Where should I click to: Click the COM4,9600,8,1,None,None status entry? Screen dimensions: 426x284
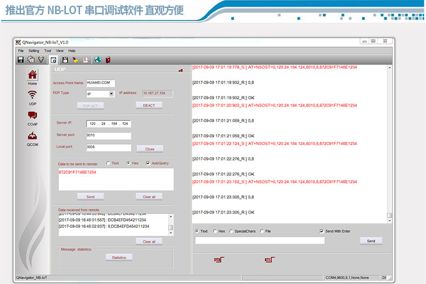tap(347, 278)
